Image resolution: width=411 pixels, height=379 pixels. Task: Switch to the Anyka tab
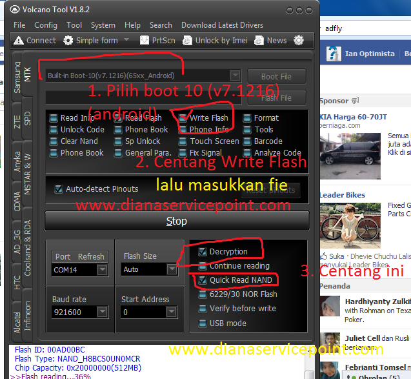pyautogui.click(x=17, y=161)
